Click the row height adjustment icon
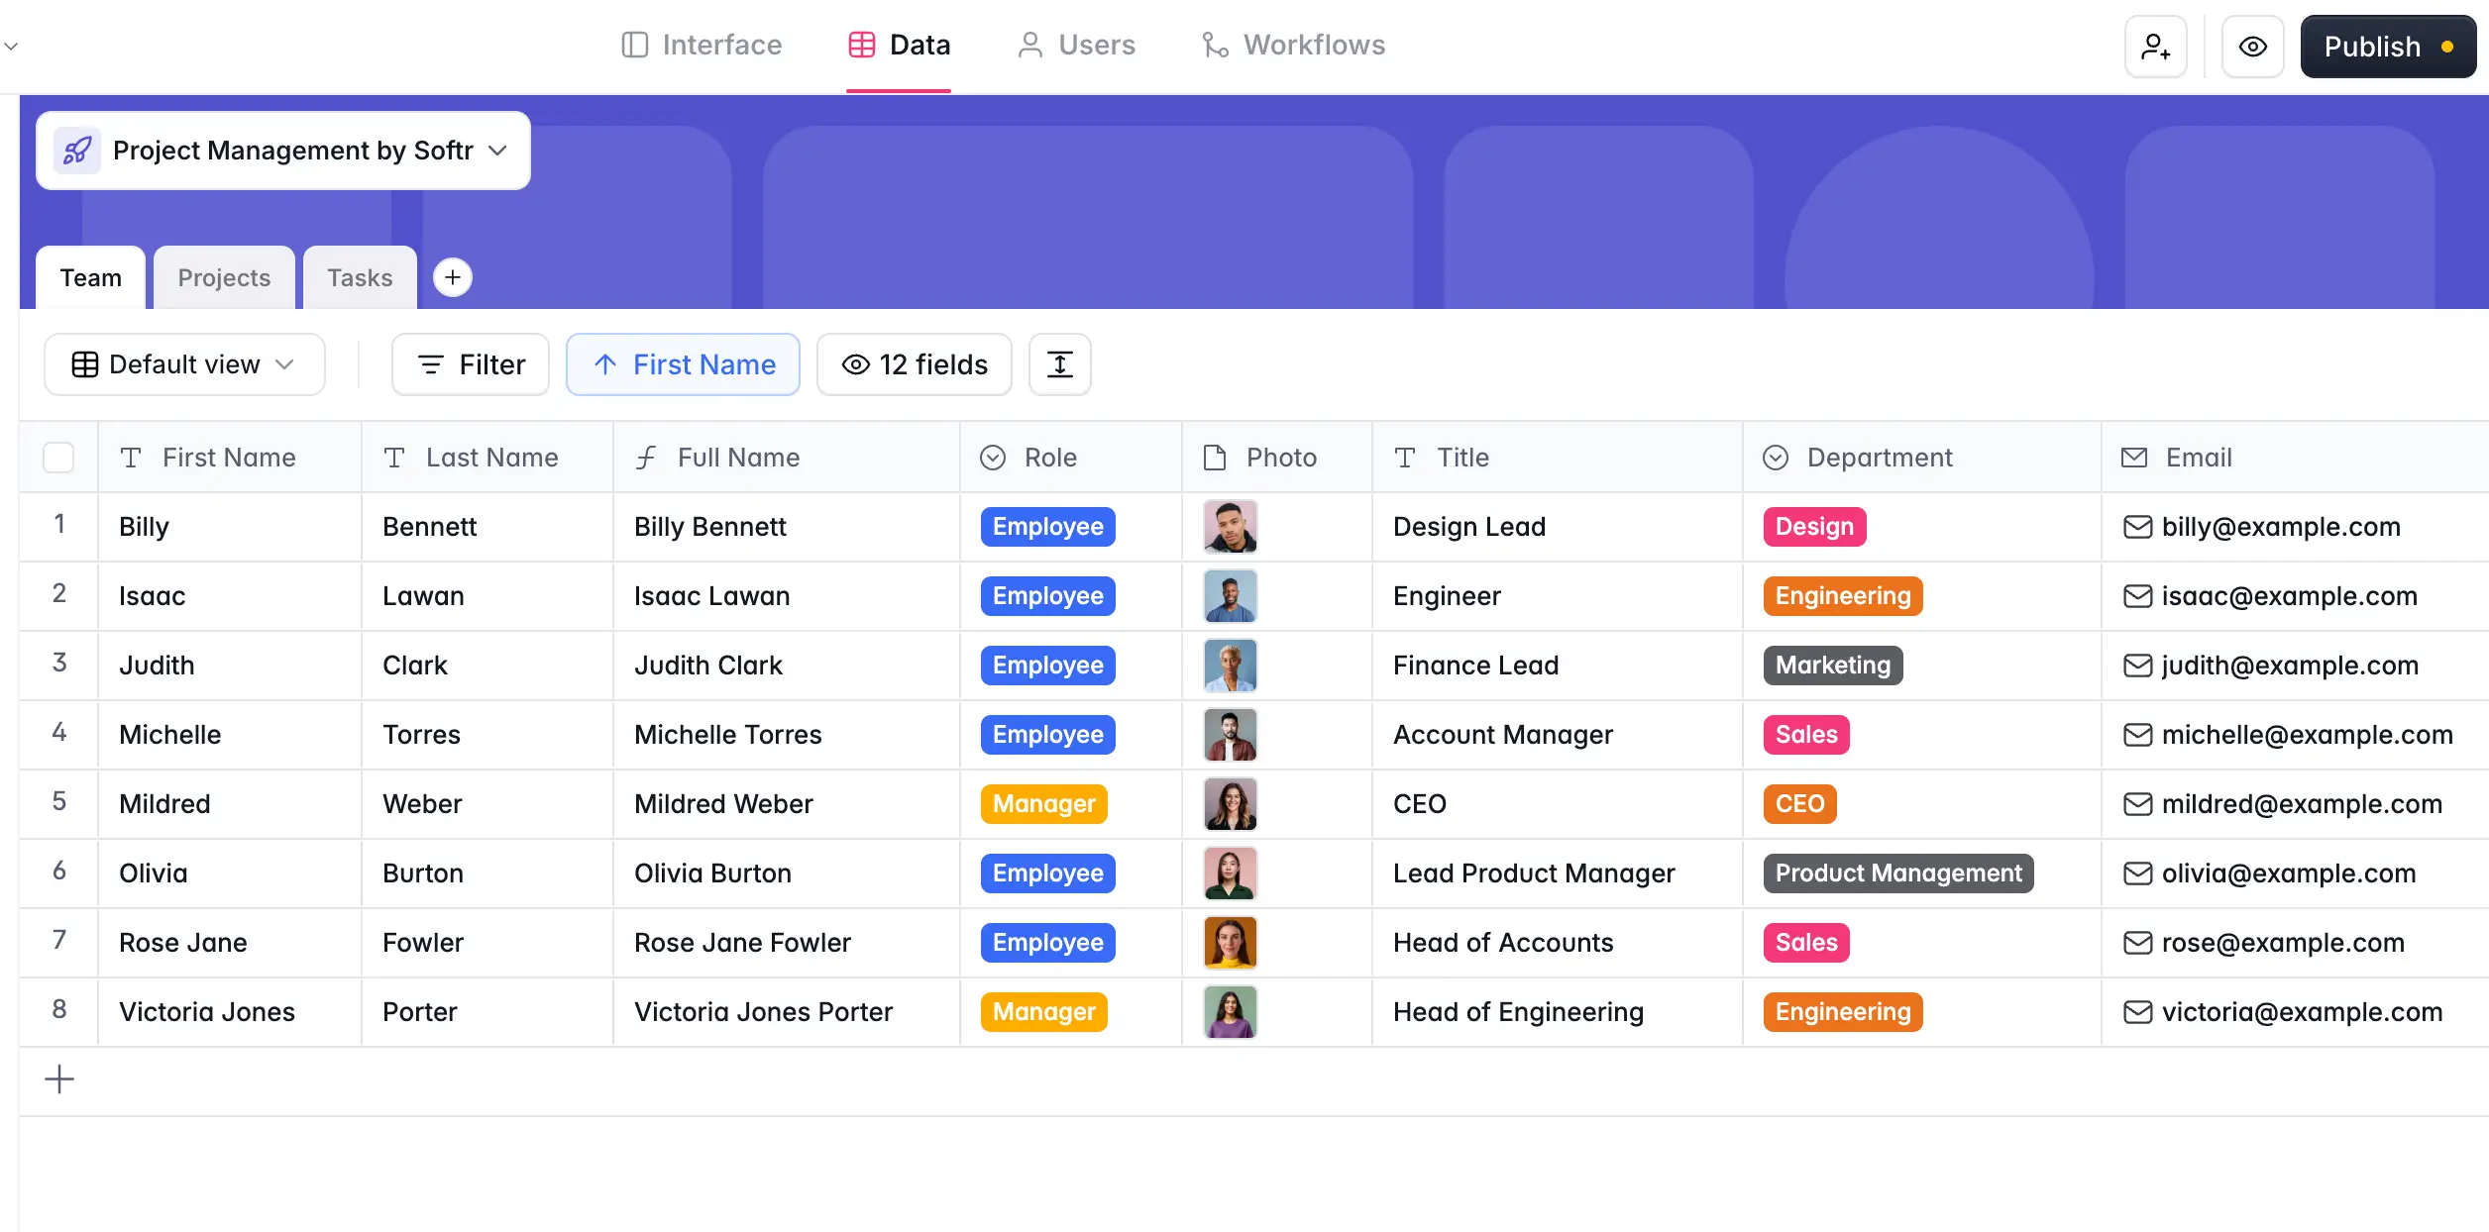 [x=1059, y=364]
